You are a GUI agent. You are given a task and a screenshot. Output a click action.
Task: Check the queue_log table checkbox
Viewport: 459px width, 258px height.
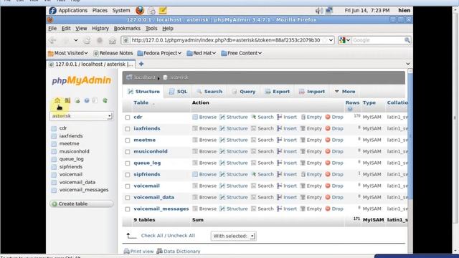(128, 163)
